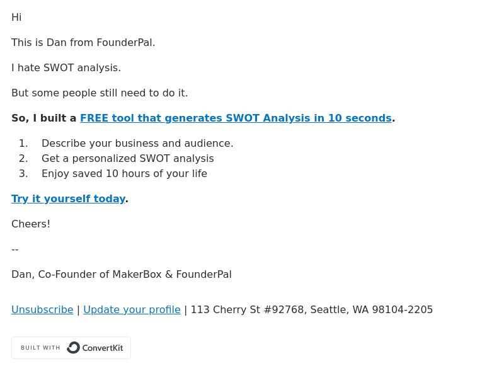This screenshot has width=504, height=378.
Task: Click the Cherry St Seattle mailing address
Action: (x=312, y=310)
